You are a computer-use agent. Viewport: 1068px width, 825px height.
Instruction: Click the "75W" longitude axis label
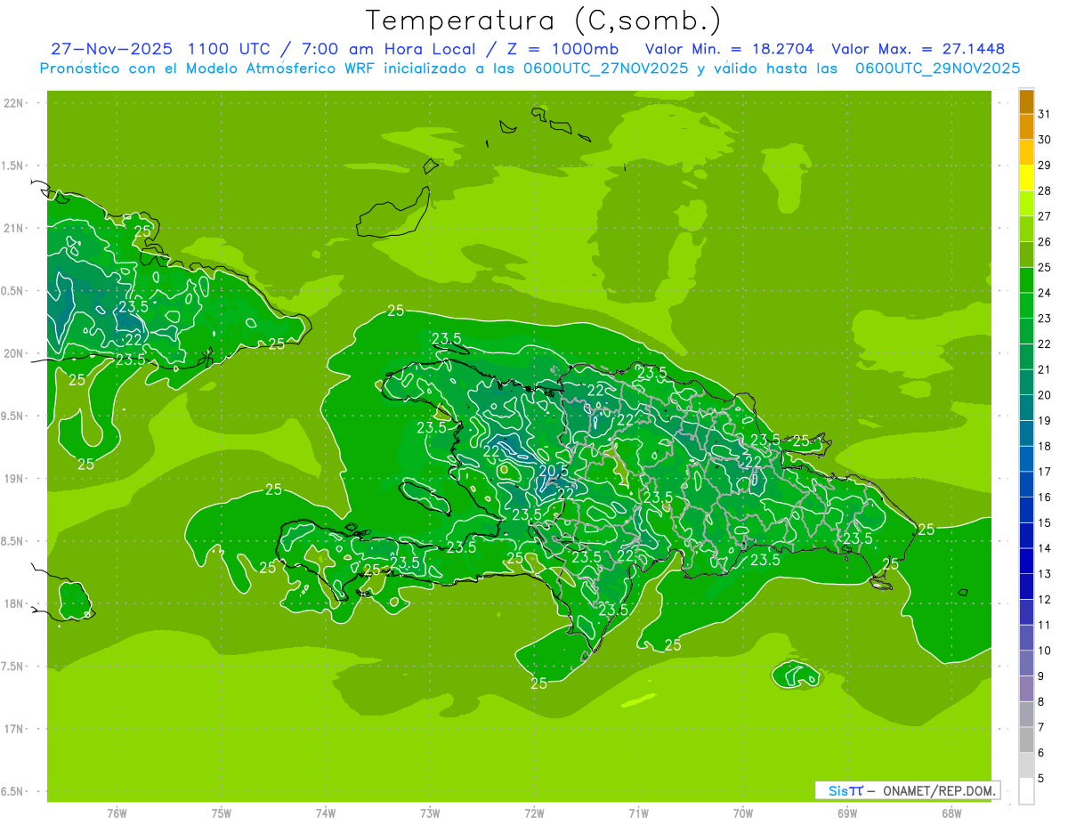click(x=222, y=813)
